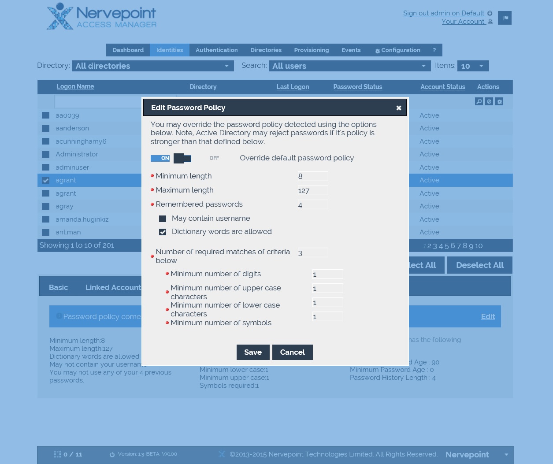
Task: Click the gear icon in Actions column
Action: (x=499, y=102)
